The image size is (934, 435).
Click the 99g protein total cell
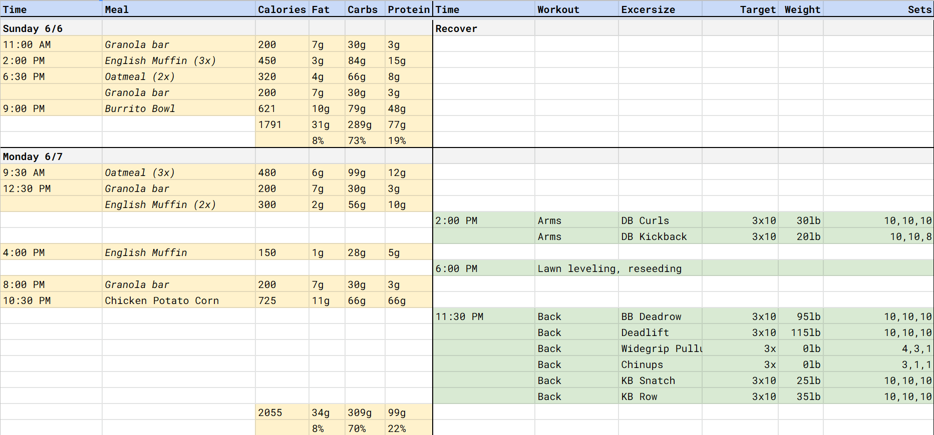(409, 412)
